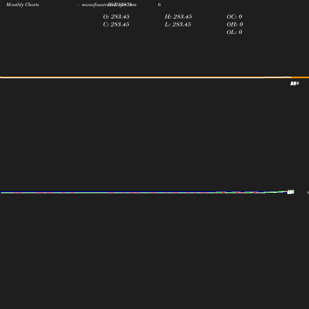This screenshot has width=309, height=309.
Task: Select the "L: 283.45" low value
Action: (178, 25)
